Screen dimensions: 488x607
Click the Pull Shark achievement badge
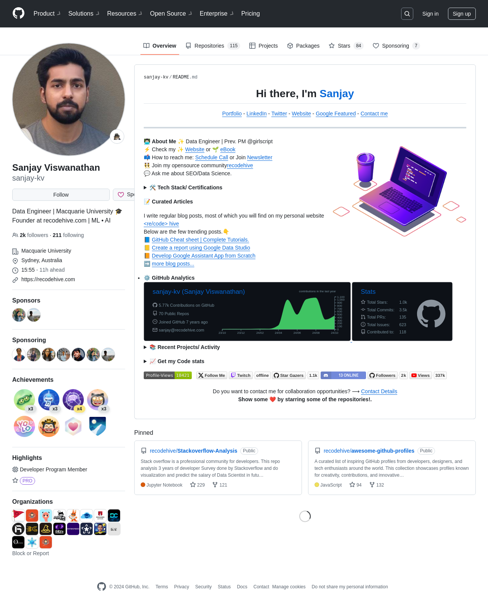[49, 400]
